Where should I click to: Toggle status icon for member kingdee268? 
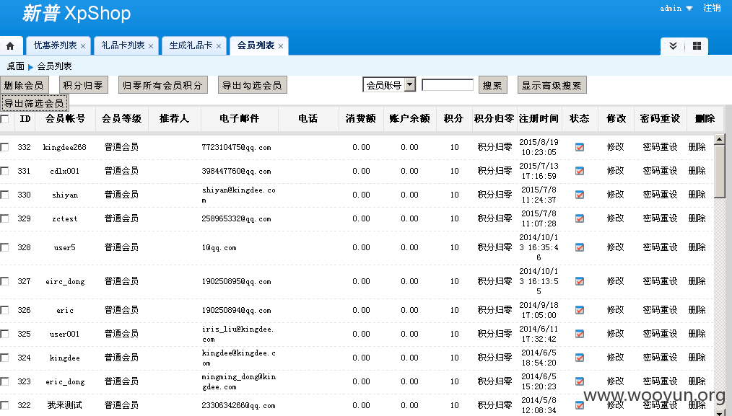pyautogui.click(x=580, y=147)
